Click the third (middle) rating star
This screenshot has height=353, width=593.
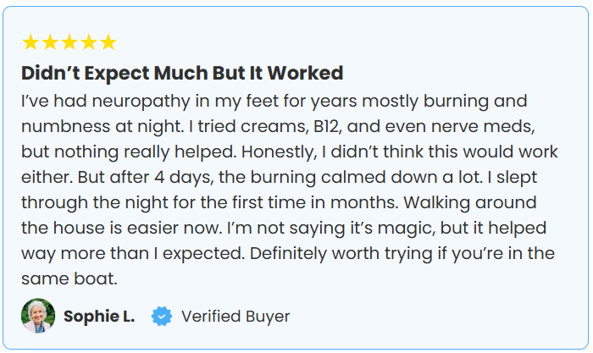pyautogui.click(x=69, y=42)
